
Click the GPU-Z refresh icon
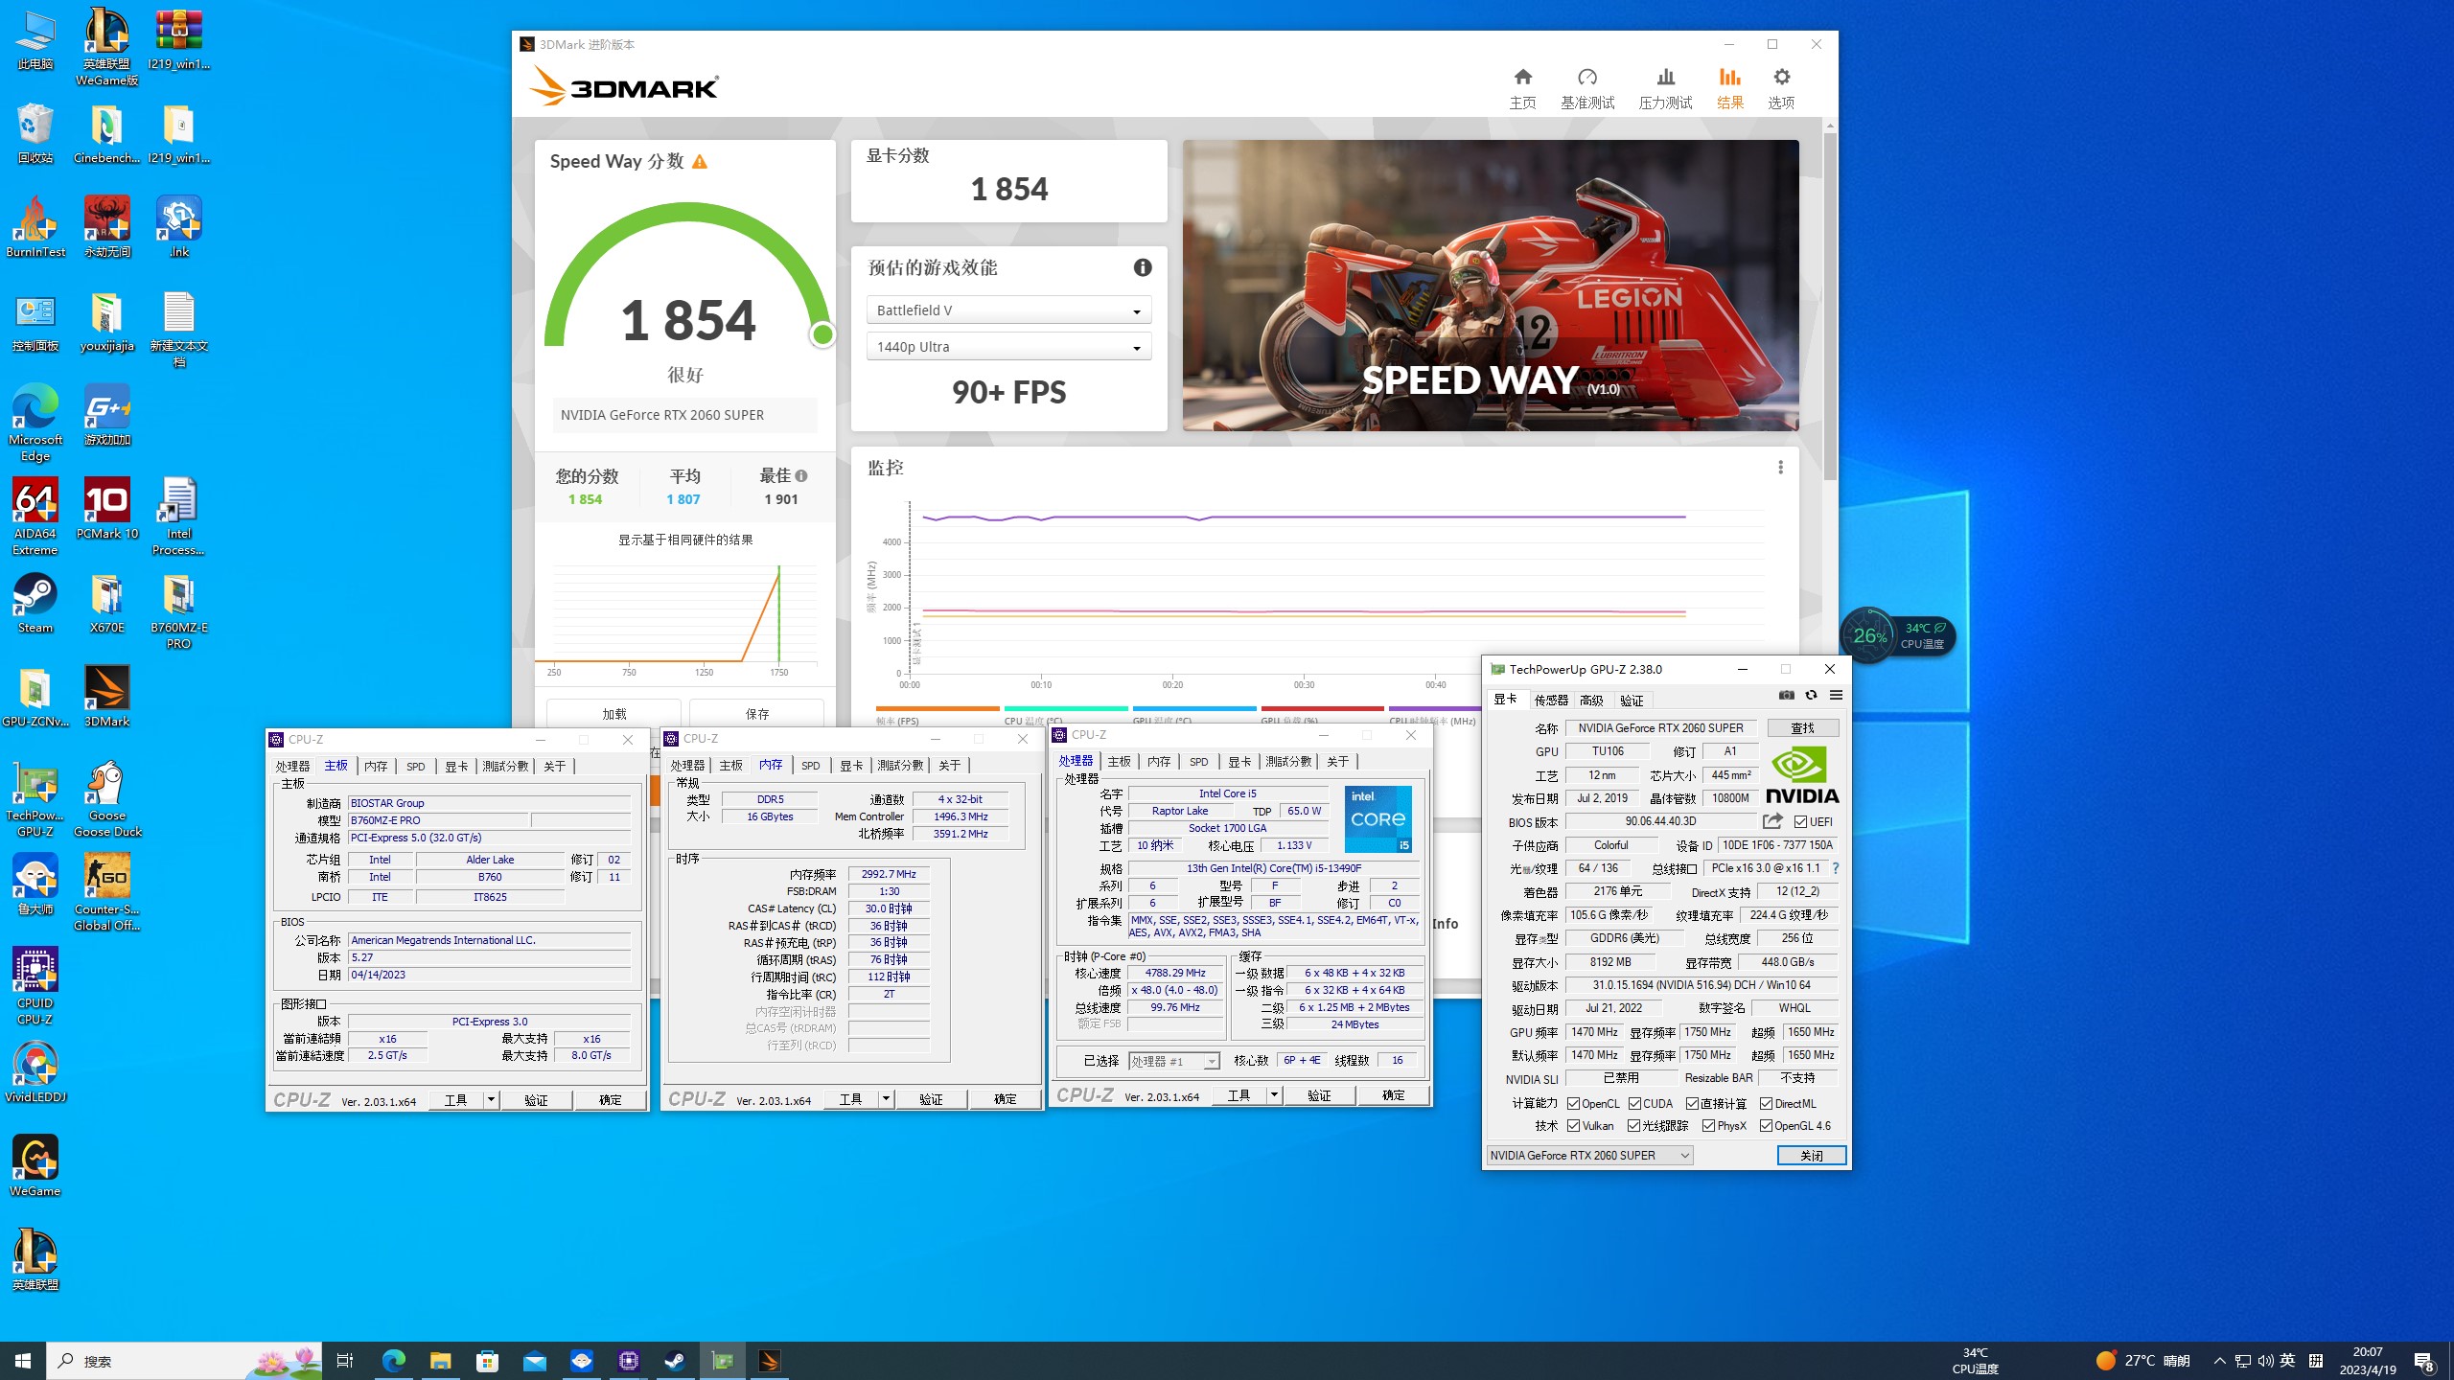click(x=1811, y=696)
